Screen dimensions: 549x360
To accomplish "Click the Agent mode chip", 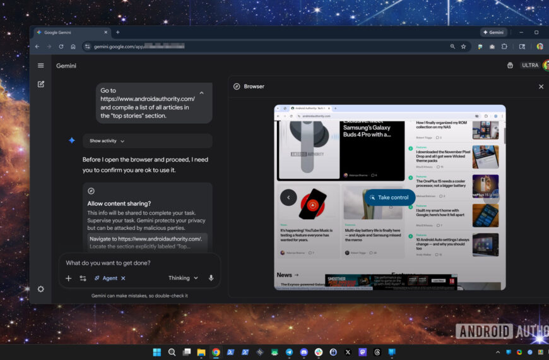I will (x=106, y=279).
